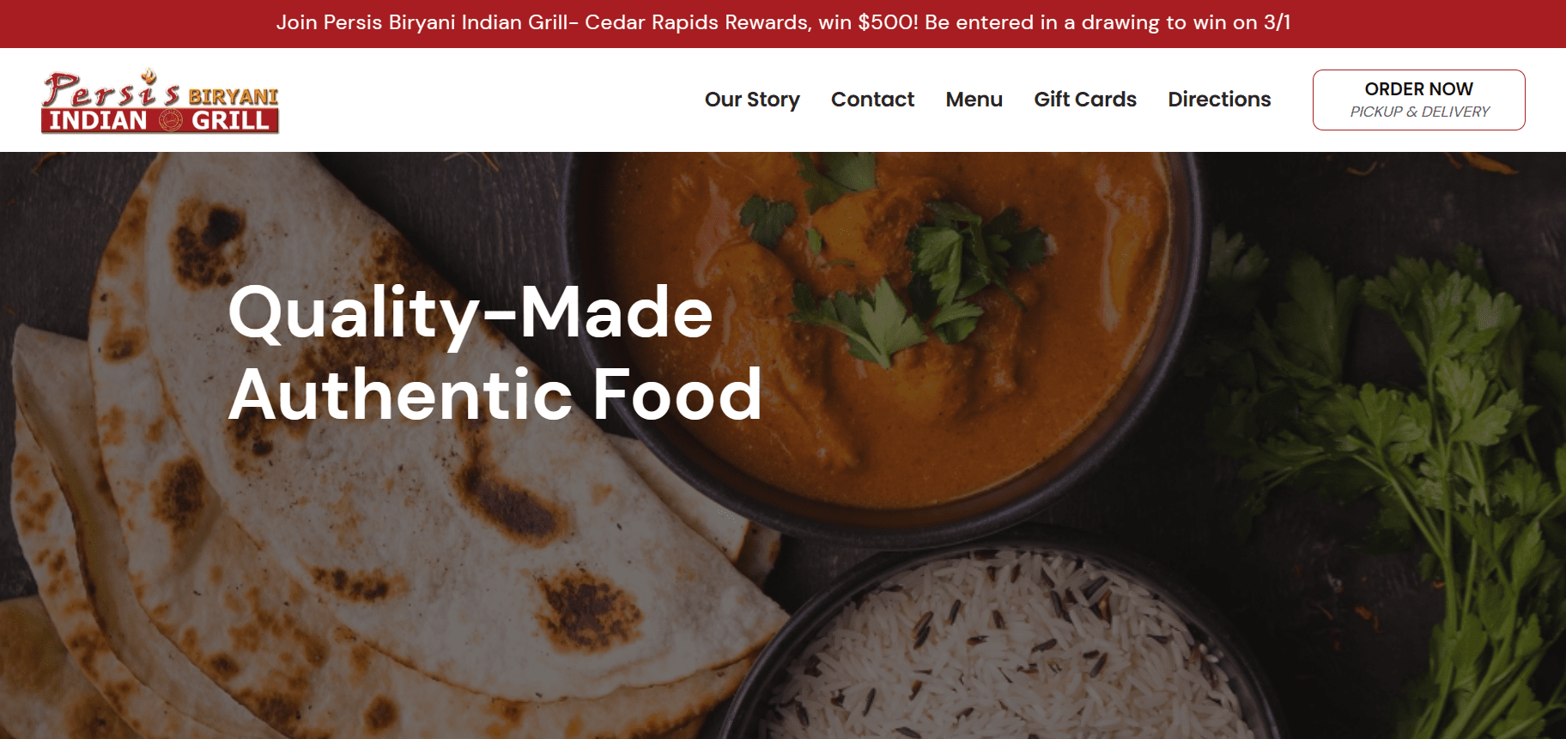The height and width of the screenshot is (739, 1566).
Task: Click the PICKUP & DELIVERY subtitle text
Action: (1419, 112)
